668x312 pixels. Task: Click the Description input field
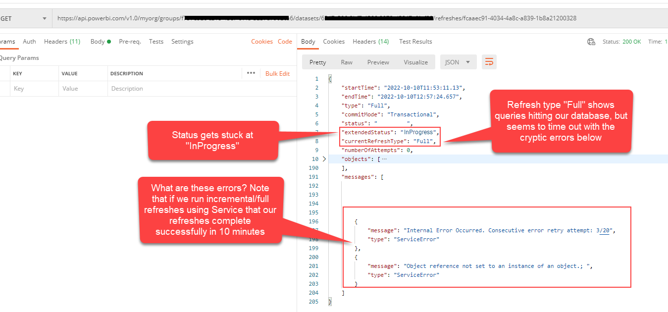(x=202, y=89)
